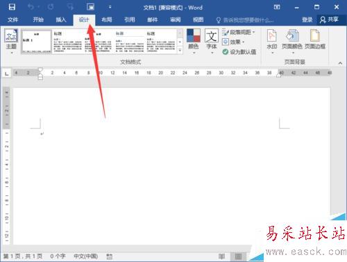Screen dimensions: 347x262
Task: Click into the blank document page
Action: (x=171, y=165)
